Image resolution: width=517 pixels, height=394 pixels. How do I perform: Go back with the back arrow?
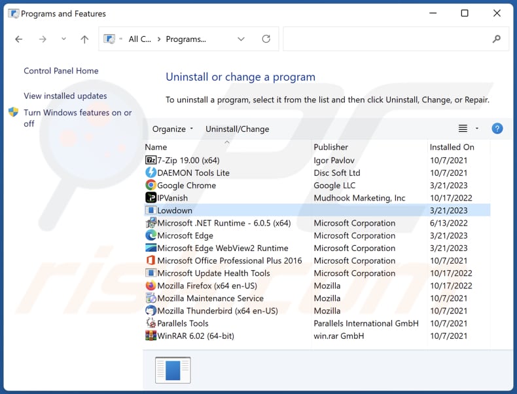pos(19,39)
